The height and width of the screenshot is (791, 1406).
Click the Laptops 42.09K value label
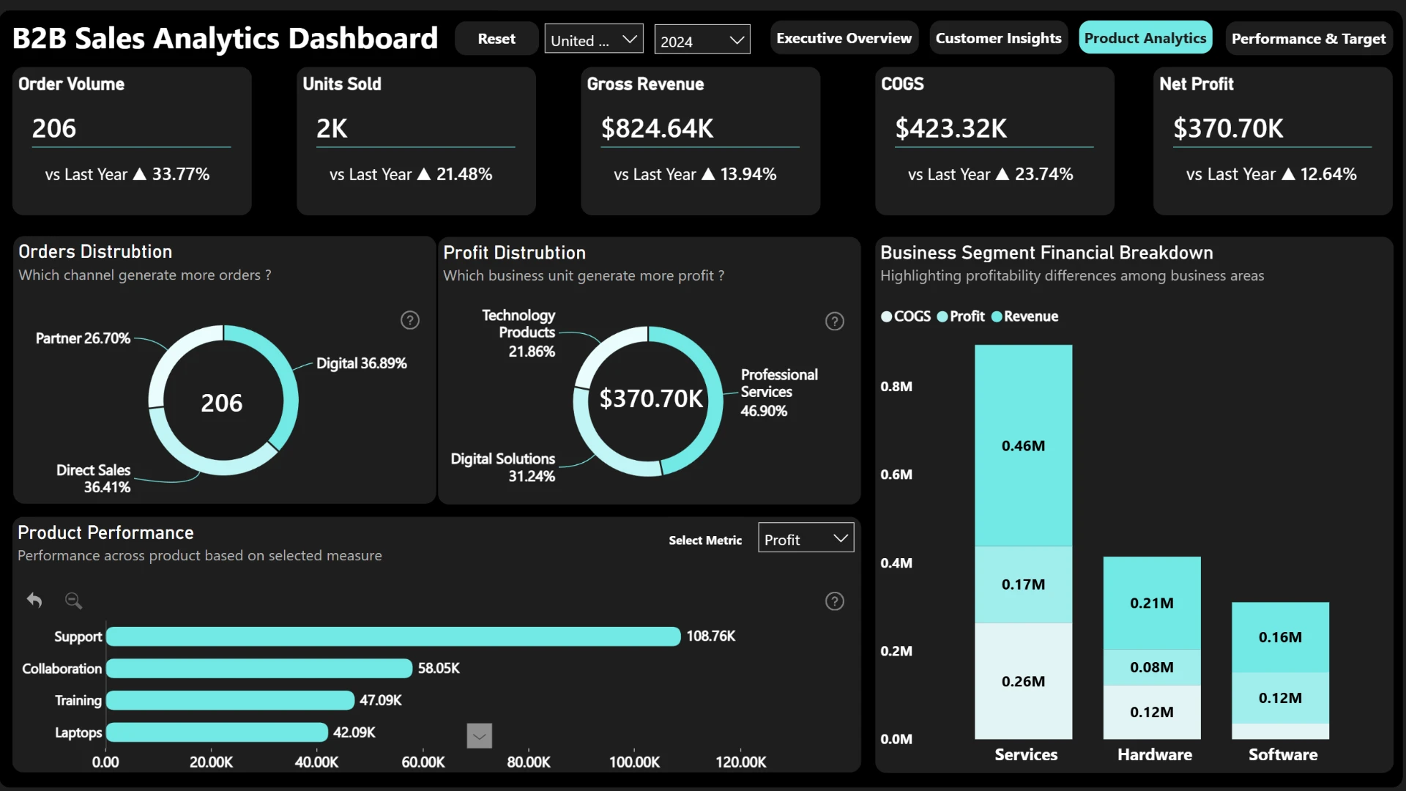click(x=354, y=732)
